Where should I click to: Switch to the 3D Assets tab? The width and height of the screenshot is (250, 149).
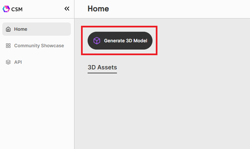point(102,67)
